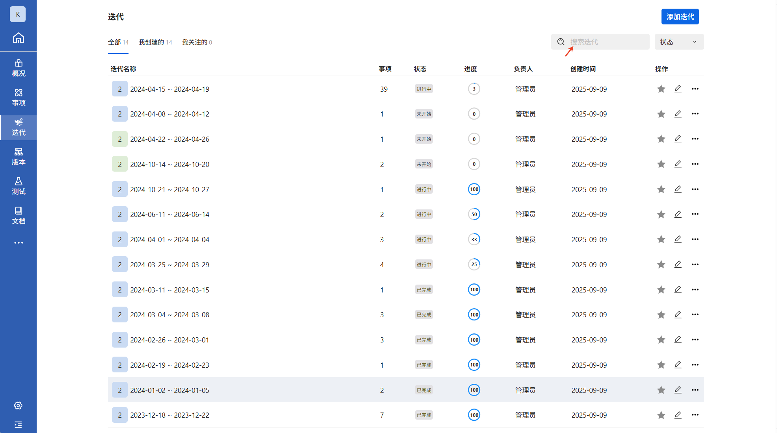
Task: Open the 概况 overview section
Action: pyautogui.click(x=18, y=68)
